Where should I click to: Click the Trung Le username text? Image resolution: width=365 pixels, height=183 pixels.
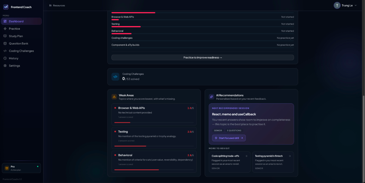coord(347,5)
